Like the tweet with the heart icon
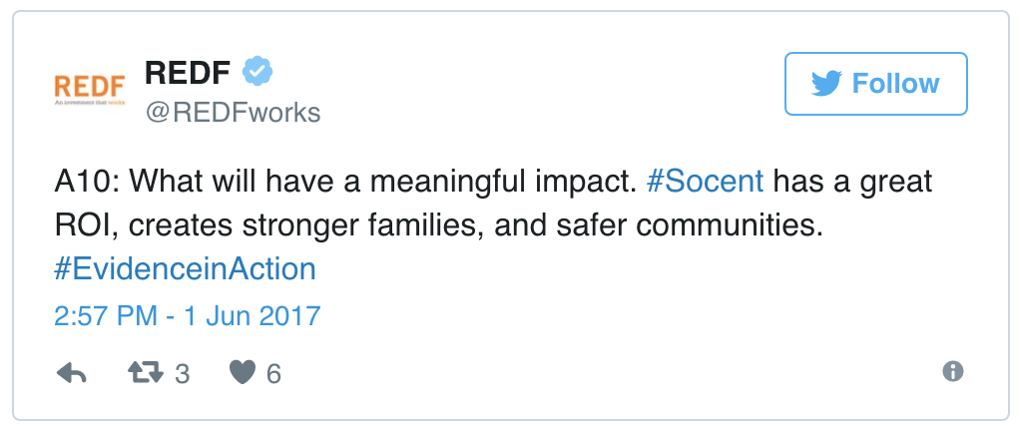 coord(243,373)
